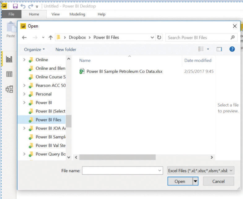Viewport: 243px width, 199px height.
Task: Open the File tab
Action: coord(11,14)
